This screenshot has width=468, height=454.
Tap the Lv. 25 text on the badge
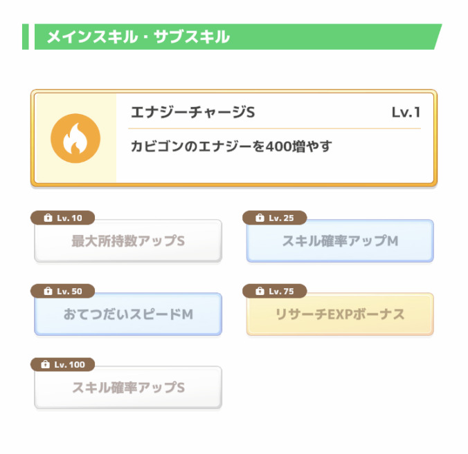coord(281,218)
